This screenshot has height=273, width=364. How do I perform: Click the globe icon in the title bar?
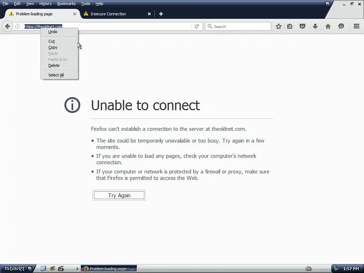click(x=327, y=4)
